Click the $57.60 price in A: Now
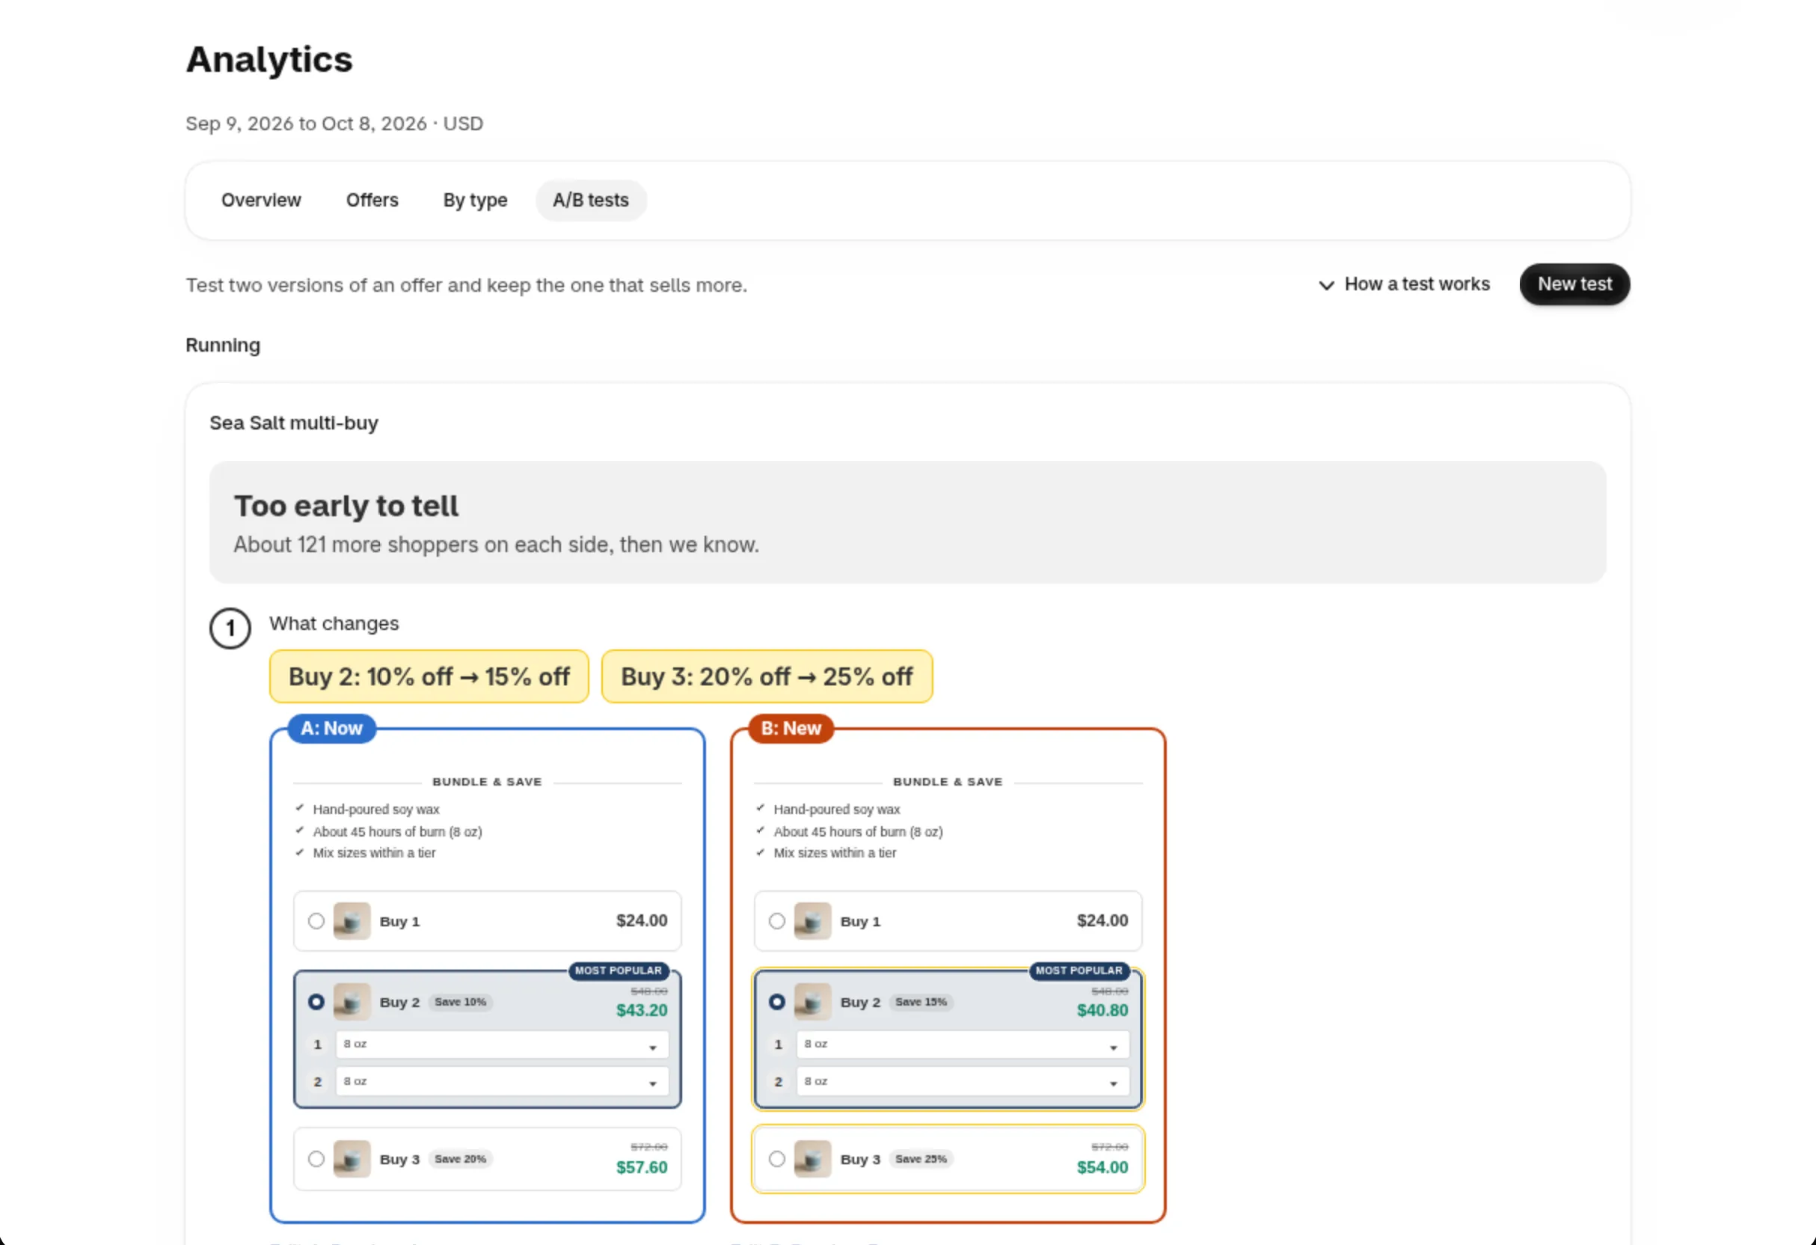Image resolution: width=1816 pixels, height=1245 pixels. point(642,1167)
